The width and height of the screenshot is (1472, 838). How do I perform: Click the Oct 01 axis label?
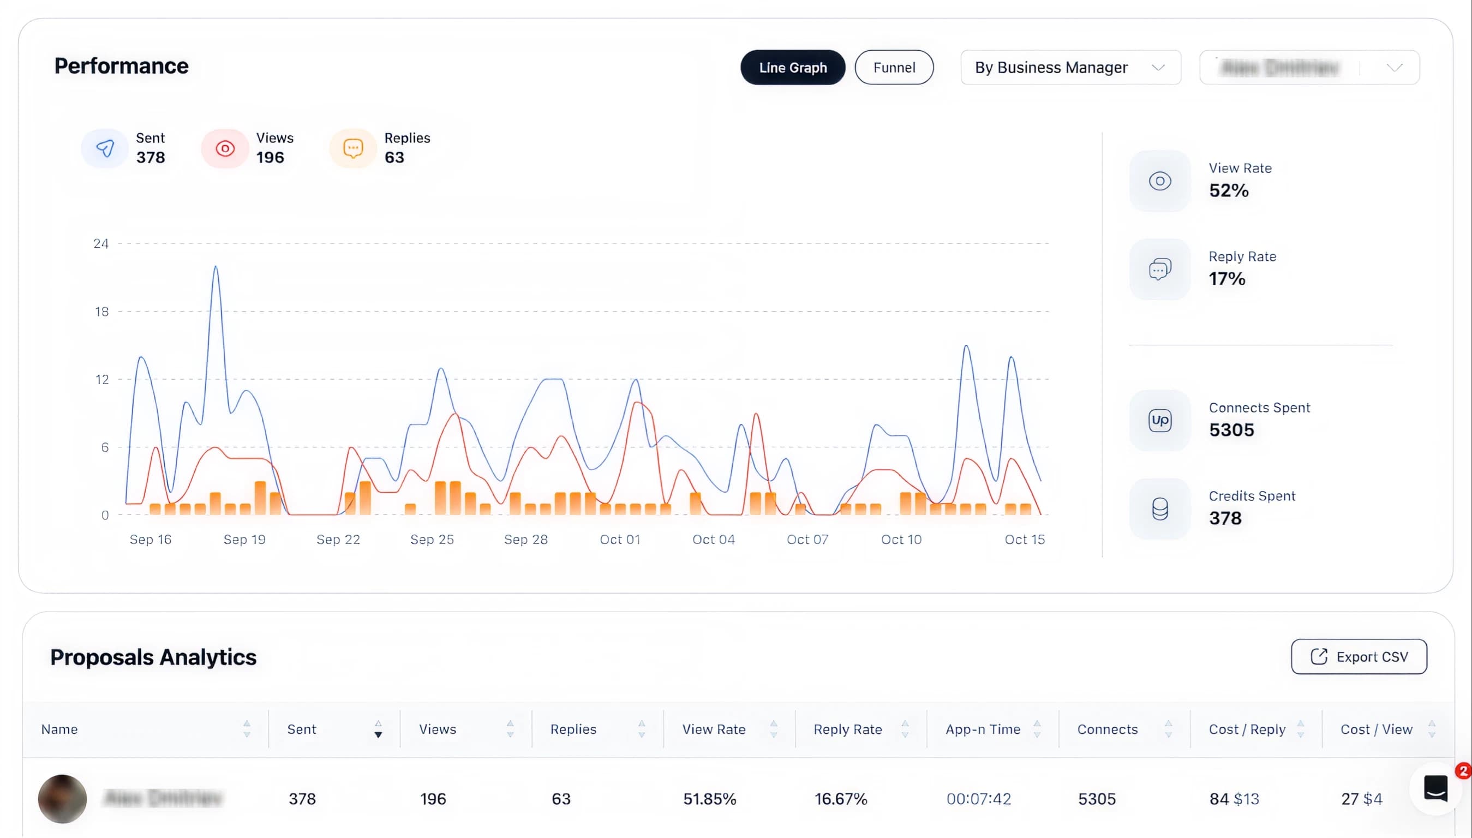[x=620, y=539]
